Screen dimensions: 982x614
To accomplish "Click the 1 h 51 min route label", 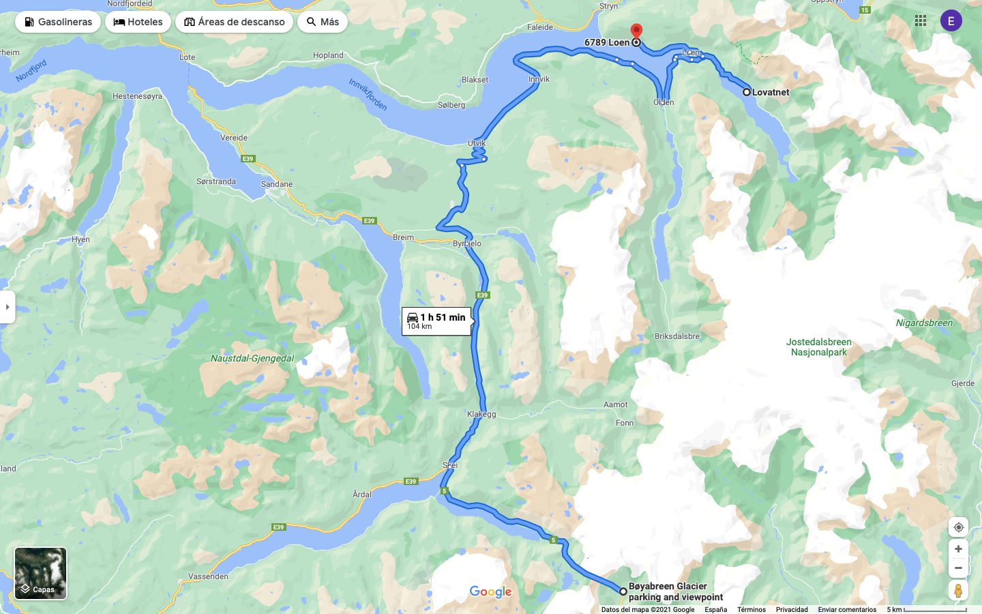I will coord(436,321).
